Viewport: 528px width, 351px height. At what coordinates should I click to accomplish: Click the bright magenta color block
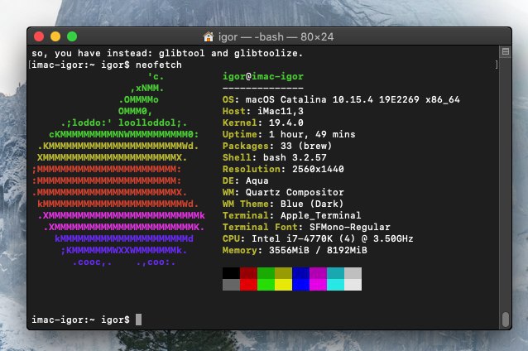pyautogui.click(x=319, y=285)
